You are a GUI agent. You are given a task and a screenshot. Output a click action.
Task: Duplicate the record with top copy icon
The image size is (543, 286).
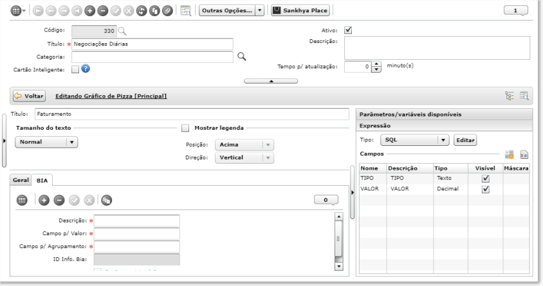coord(154,11)
